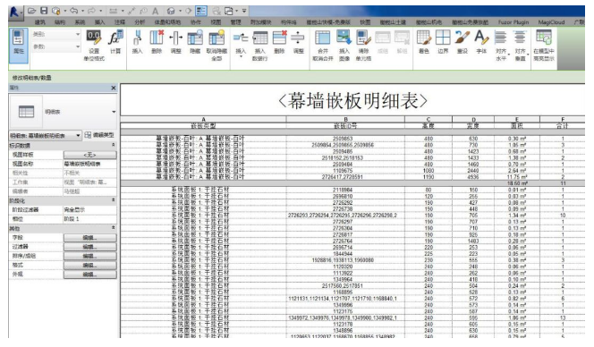Viewport: 594px width, 347px height.
Task: Collapse the 阶段化 properties group
Action: (113, 200)
